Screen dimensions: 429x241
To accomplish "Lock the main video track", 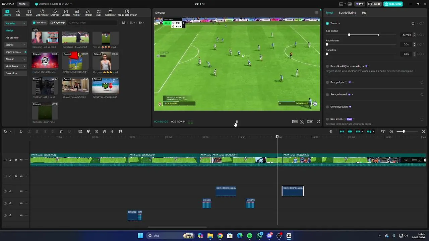I will (10, 160).
